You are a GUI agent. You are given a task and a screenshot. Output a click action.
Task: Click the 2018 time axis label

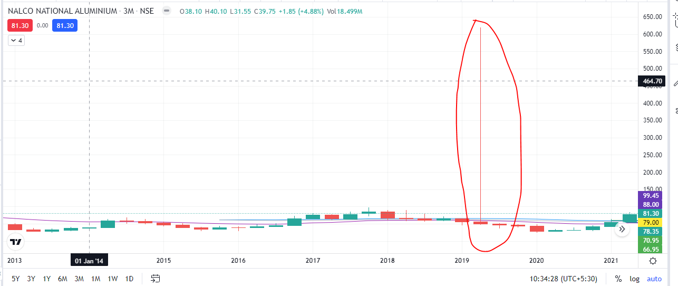pyautogui.click(x=388, y=261)
